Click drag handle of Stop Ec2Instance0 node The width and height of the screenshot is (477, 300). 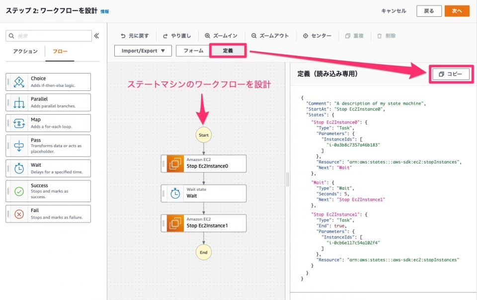(163, 163)
